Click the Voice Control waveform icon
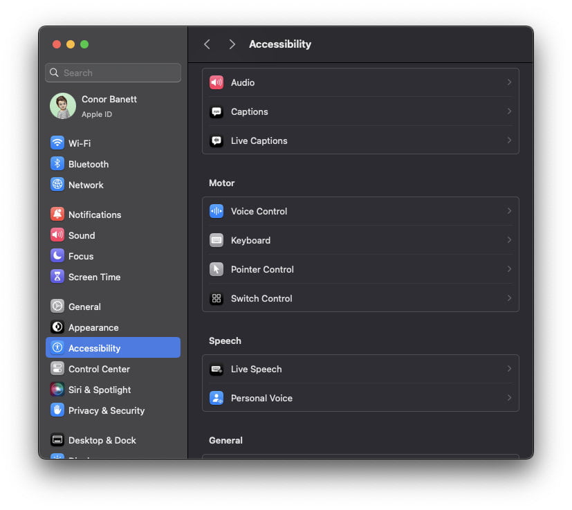 coord(216,211)
